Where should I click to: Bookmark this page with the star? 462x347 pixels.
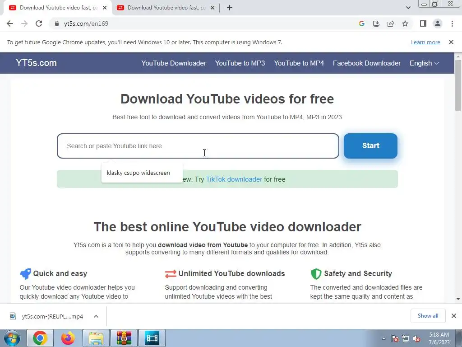click(405, 23)
